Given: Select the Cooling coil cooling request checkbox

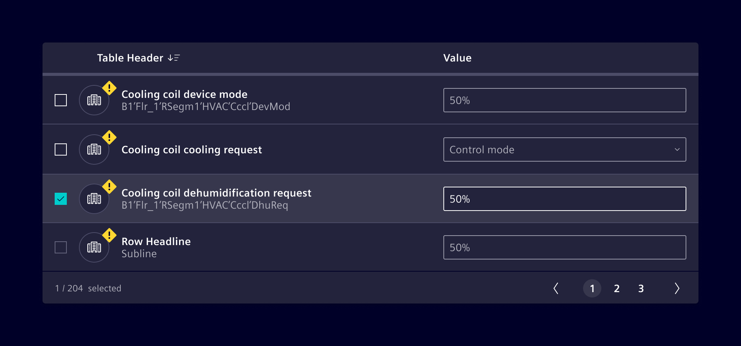Looking at the screenshot, I should point(61,149).
